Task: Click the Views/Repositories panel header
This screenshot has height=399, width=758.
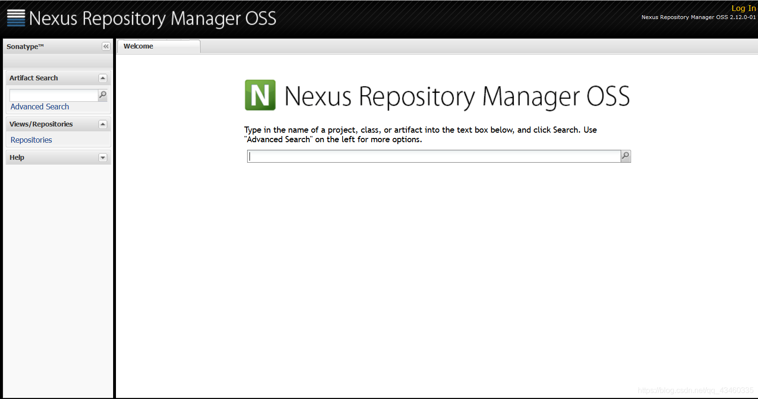Action: pyautogui.click(x=58, y=124)
